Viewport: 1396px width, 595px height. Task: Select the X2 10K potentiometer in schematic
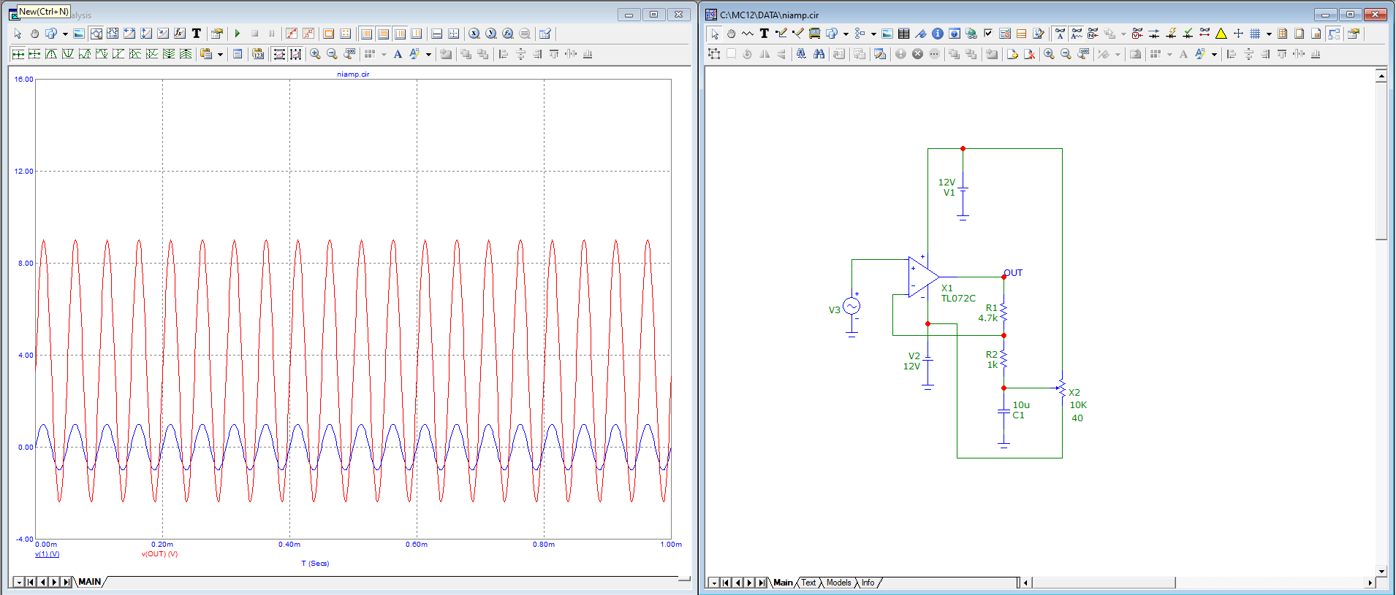click(1062, 388)
